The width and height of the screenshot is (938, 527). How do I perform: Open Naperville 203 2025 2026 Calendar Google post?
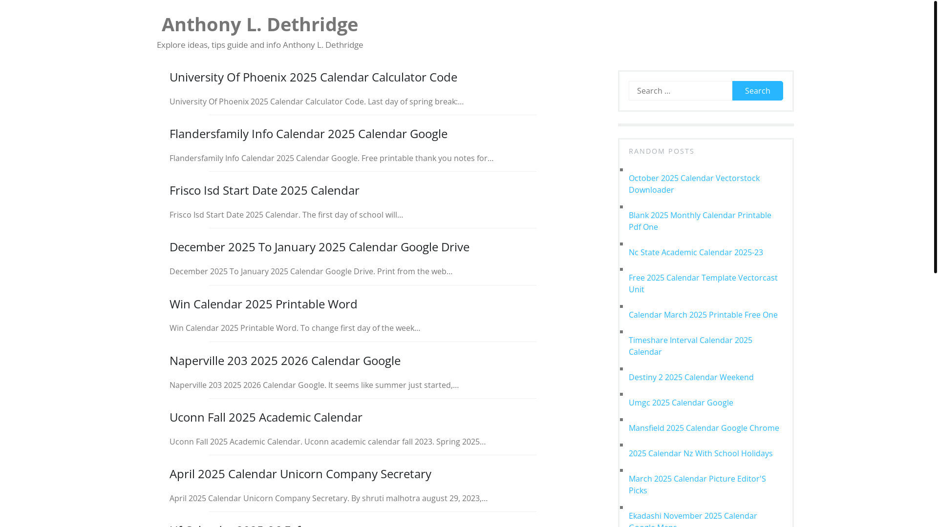285,361
